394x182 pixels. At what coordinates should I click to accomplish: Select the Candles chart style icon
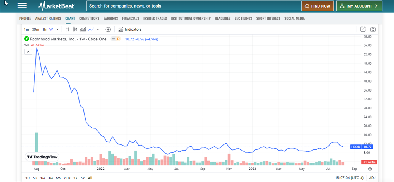tap(75, 29)
